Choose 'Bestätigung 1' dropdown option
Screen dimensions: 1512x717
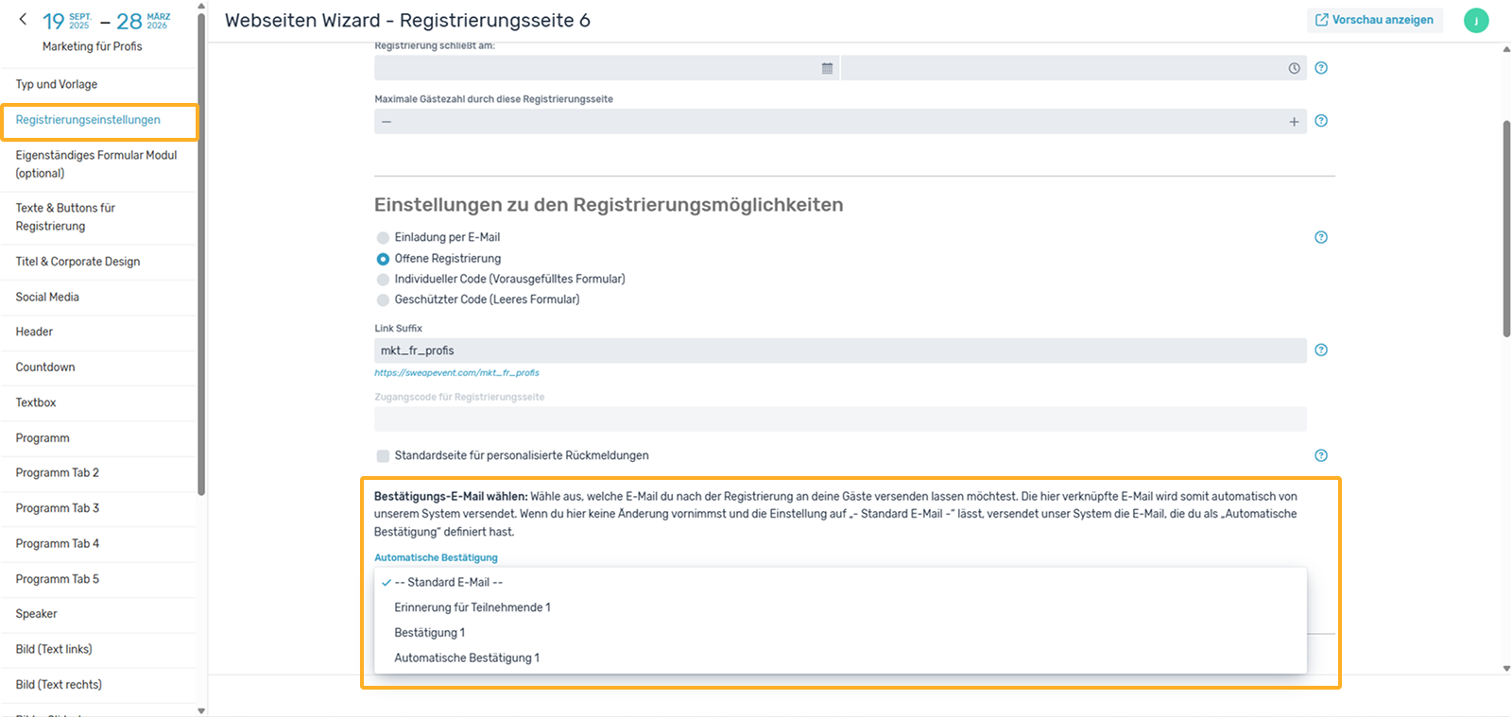click(840, 633)
